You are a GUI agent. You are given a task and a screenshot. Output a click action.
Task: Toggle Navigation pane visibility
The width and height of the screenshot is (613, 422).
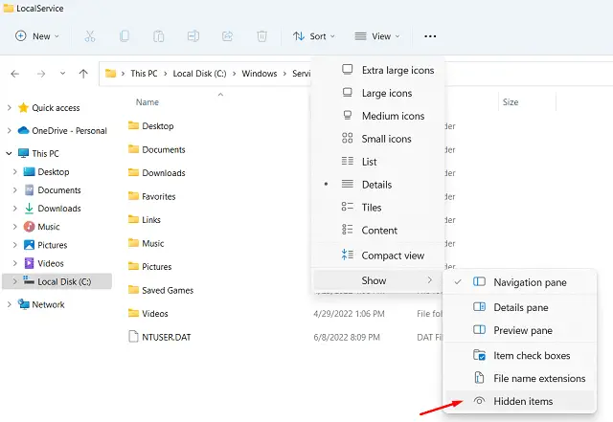coord(519,282)
